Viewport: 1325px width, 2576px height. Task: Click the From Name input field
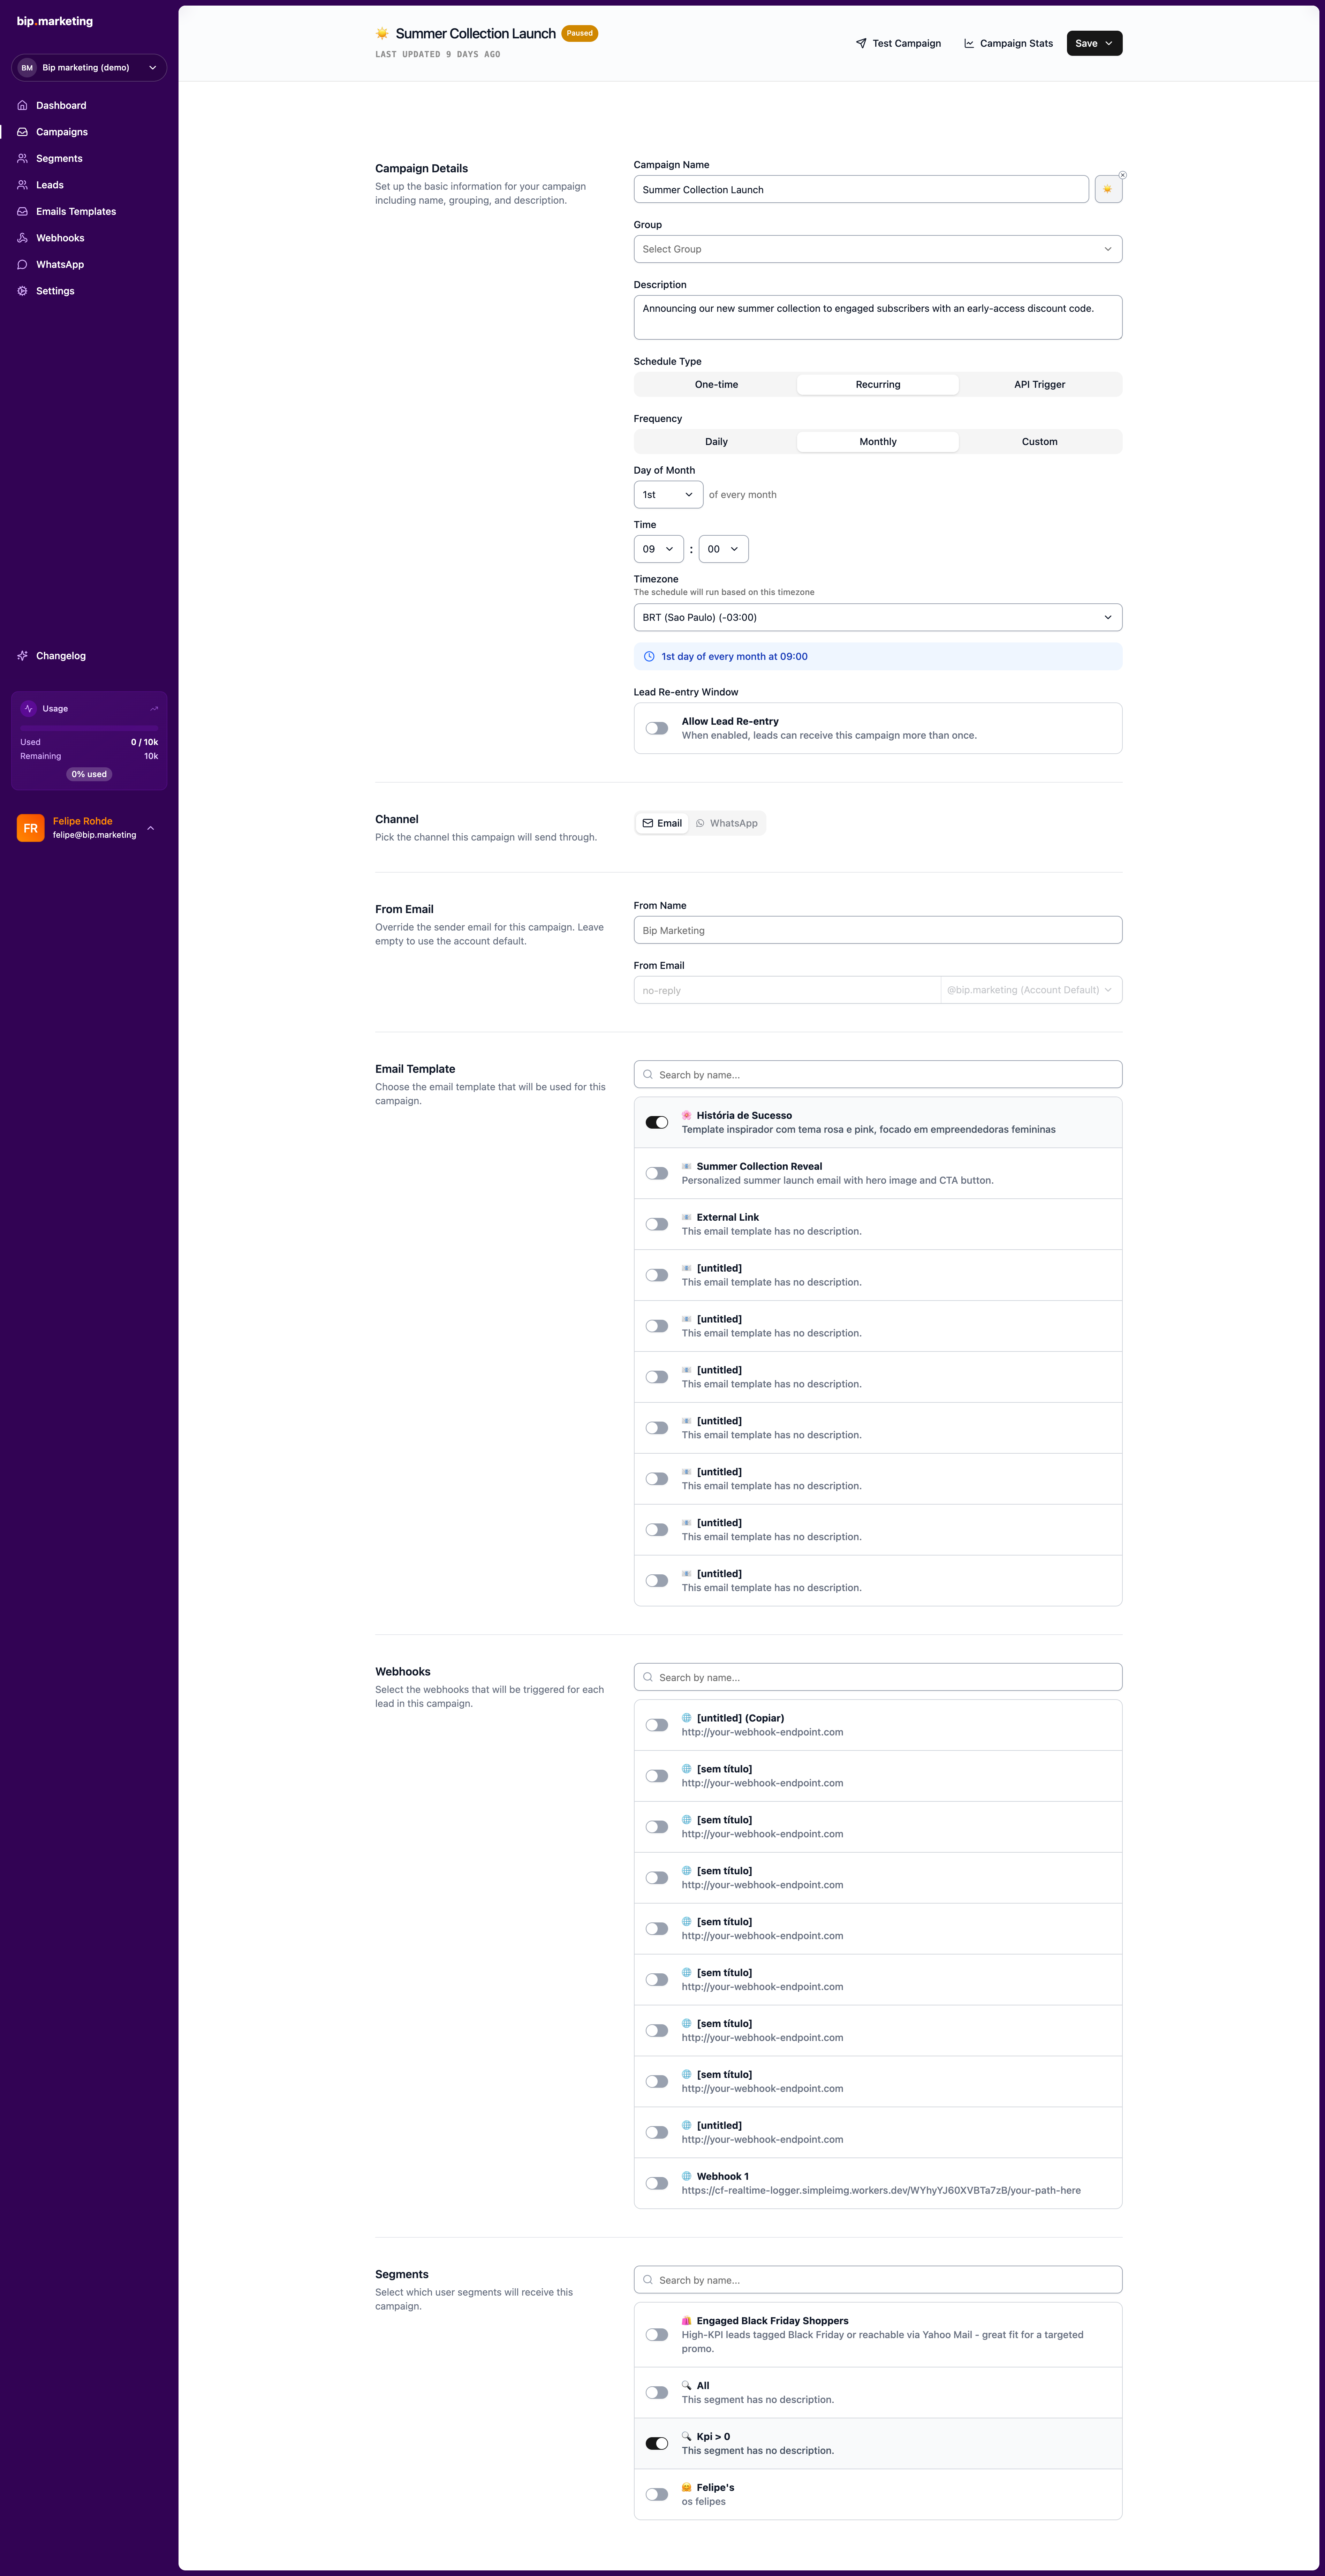coord(878,930)
